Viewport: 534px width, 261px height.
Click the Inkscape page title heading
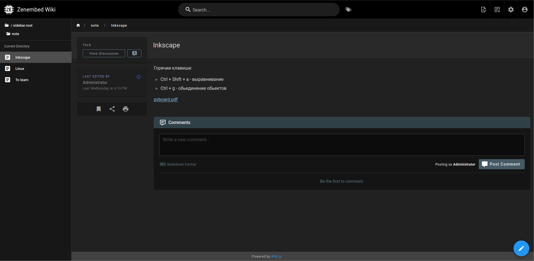[167, 45]
